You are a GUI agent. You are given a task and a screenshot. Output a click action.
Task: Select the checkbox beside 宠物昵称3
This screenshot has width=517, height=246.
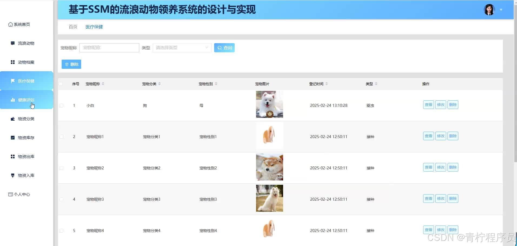61,199
